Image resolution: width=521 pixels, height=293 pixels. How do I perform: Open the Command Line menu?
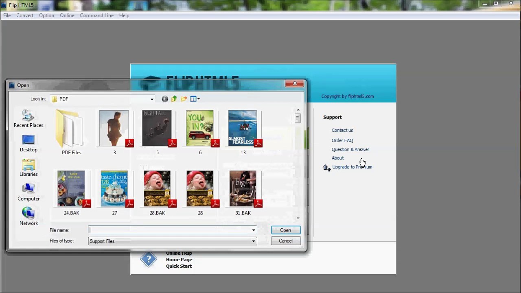pyautogui.click(x=97, y=15)
